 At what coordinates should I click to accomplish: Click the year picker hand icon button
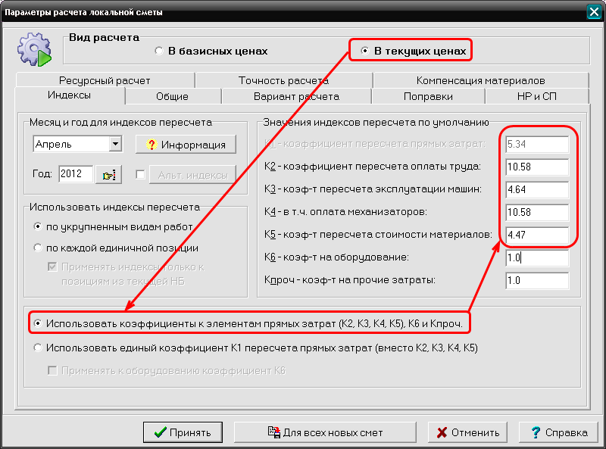click(108, 175)
